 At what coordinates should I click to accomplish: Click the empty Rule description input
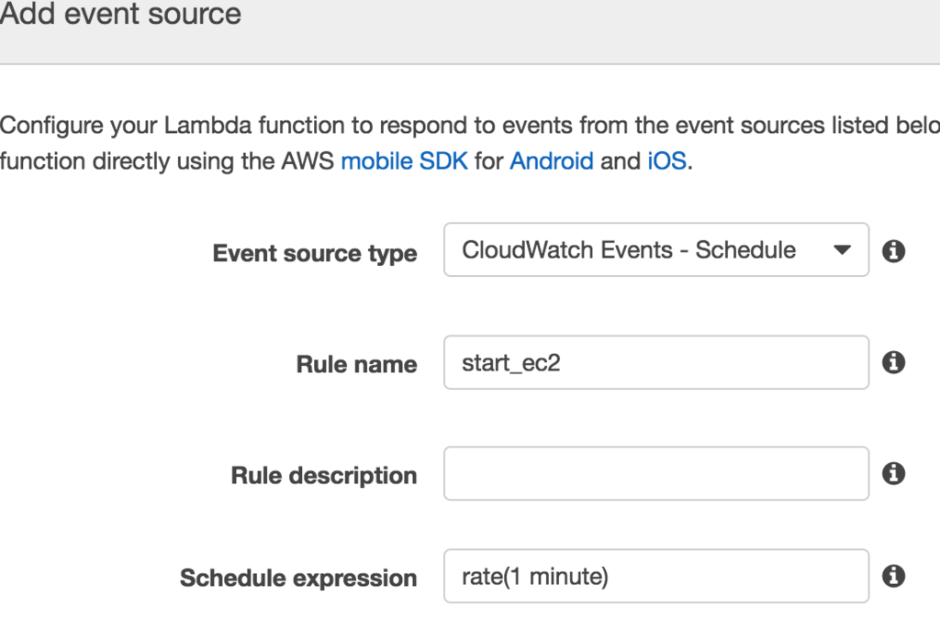click(655, 474)
